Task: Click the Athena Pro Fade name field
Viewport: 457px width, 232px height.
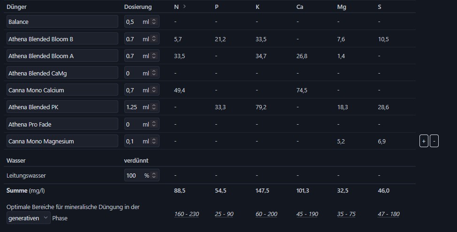Action: point(62,124)
